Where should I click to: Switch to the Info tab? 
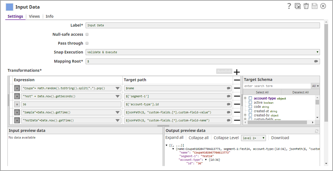pyautogui.click(x=50, y=16)
